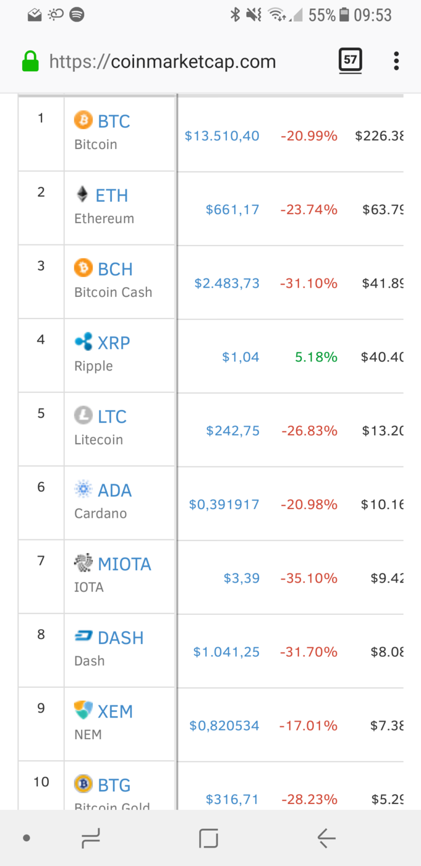The height and width of the screenshot is (866, 421).
Task: Open the browser tab switcher showing 57
Action: pos(351,60)
